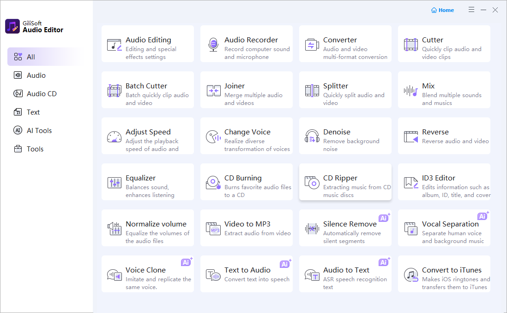The image size is (507, 313).
Task: Click the Audio to Text icon
Action: tap(312, 275)
